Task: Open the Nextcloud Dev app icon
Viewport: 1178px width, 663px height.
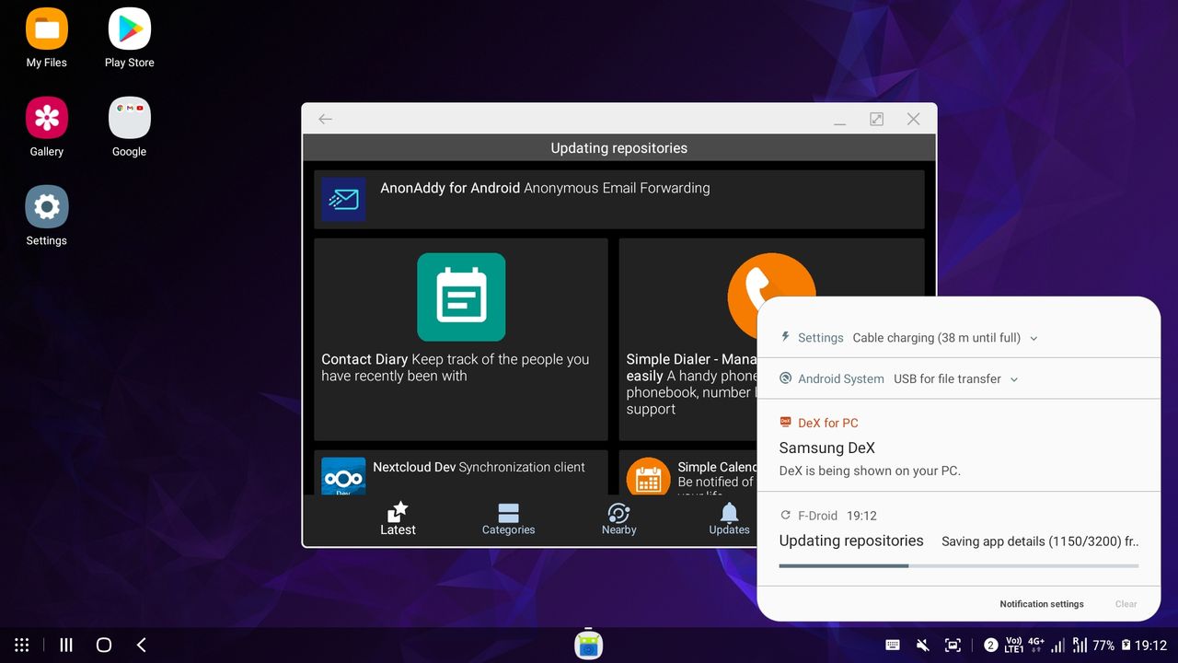Action: click(x=343, y=476)
